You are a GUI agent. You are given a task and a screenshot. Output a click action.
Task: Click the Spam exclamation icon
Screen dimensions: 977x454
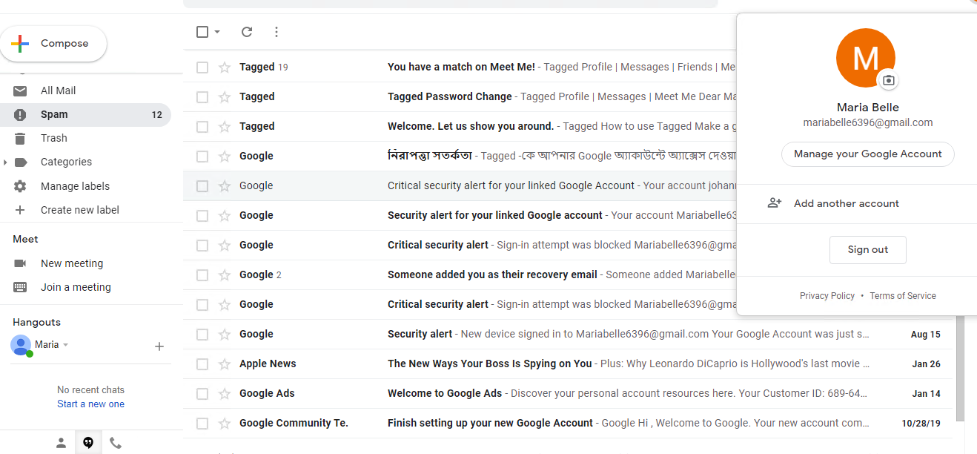point(20,114)
